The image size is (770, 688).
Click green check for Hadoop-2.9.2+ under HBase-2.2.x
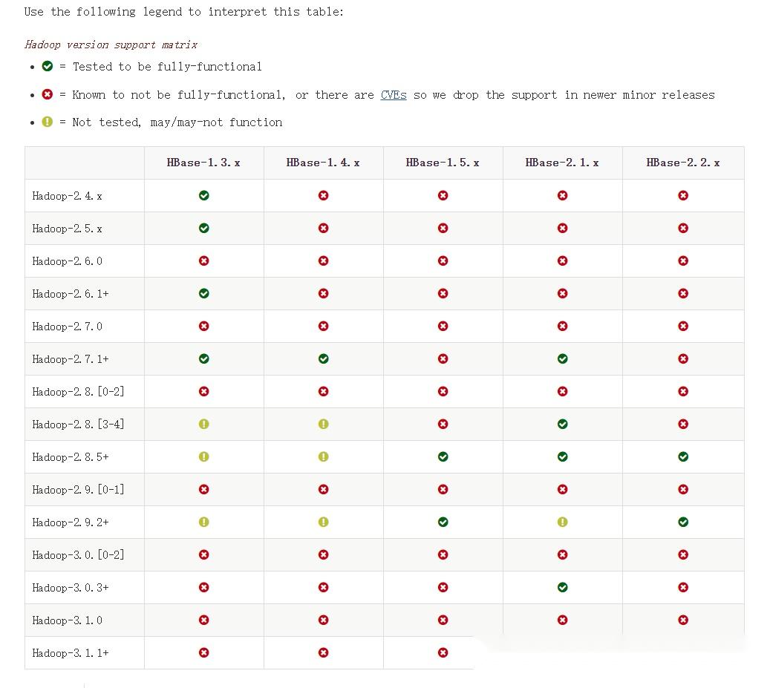[683, 522]
